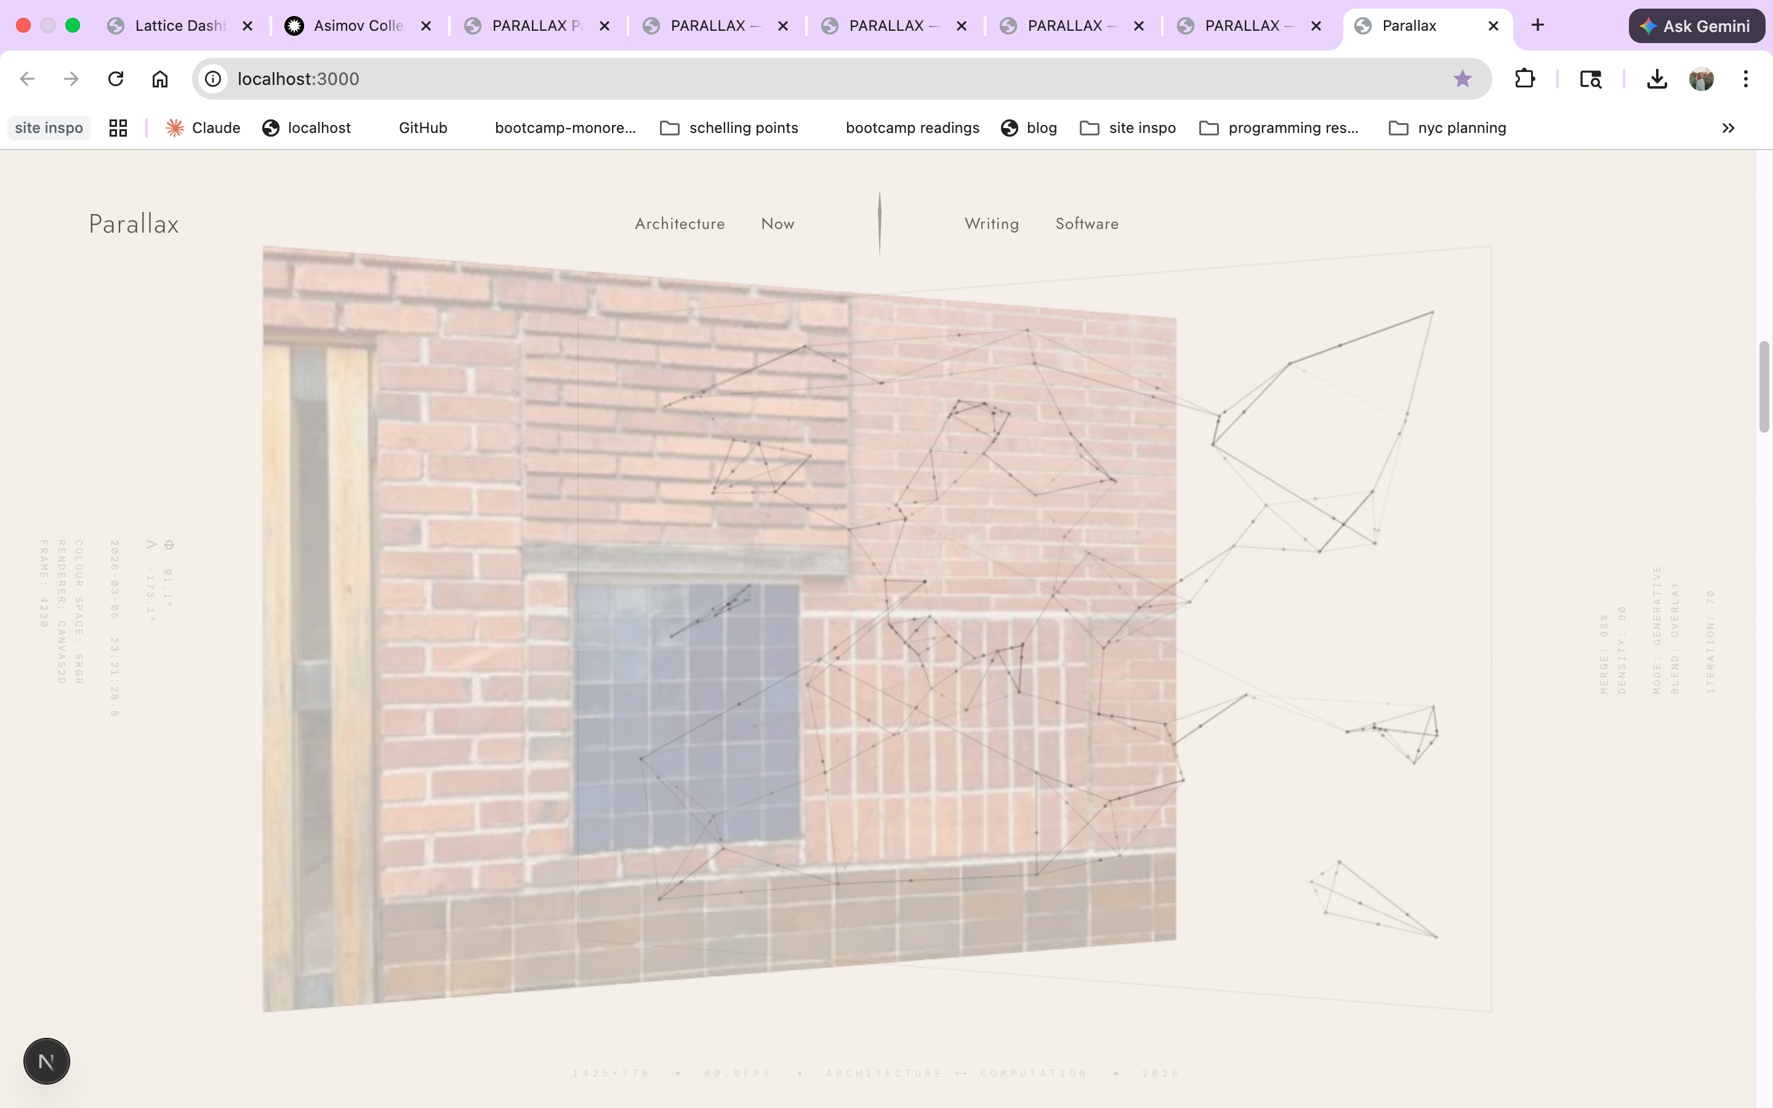Image resolution: width=1773 pixels, height=1108 pixels.
Task: Click the Ask Gemini button
Action: pos(1697,26)
